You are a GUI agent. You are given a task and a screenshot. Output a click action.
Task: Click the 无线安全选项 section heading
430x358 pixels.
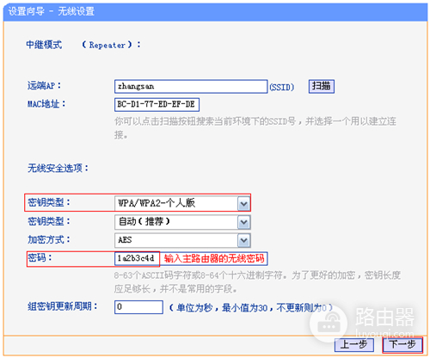tap(58, 168)
